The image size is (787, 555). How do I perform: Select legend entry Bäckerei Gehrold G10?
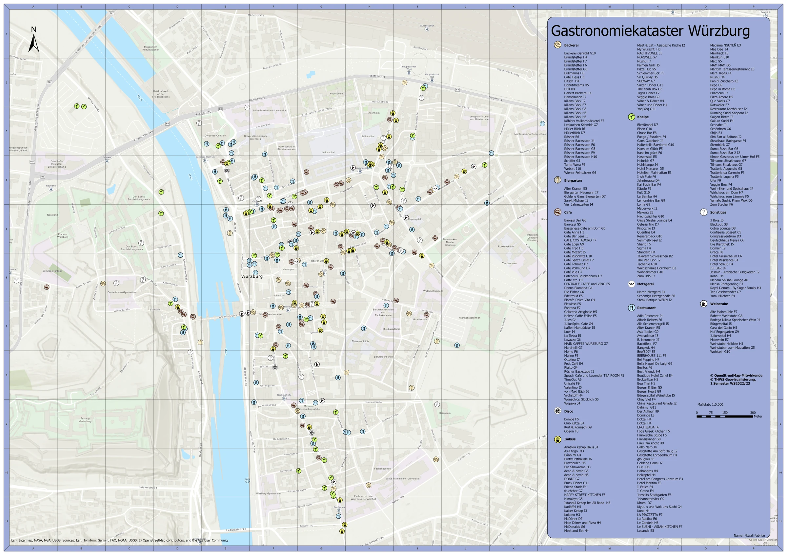580,53
